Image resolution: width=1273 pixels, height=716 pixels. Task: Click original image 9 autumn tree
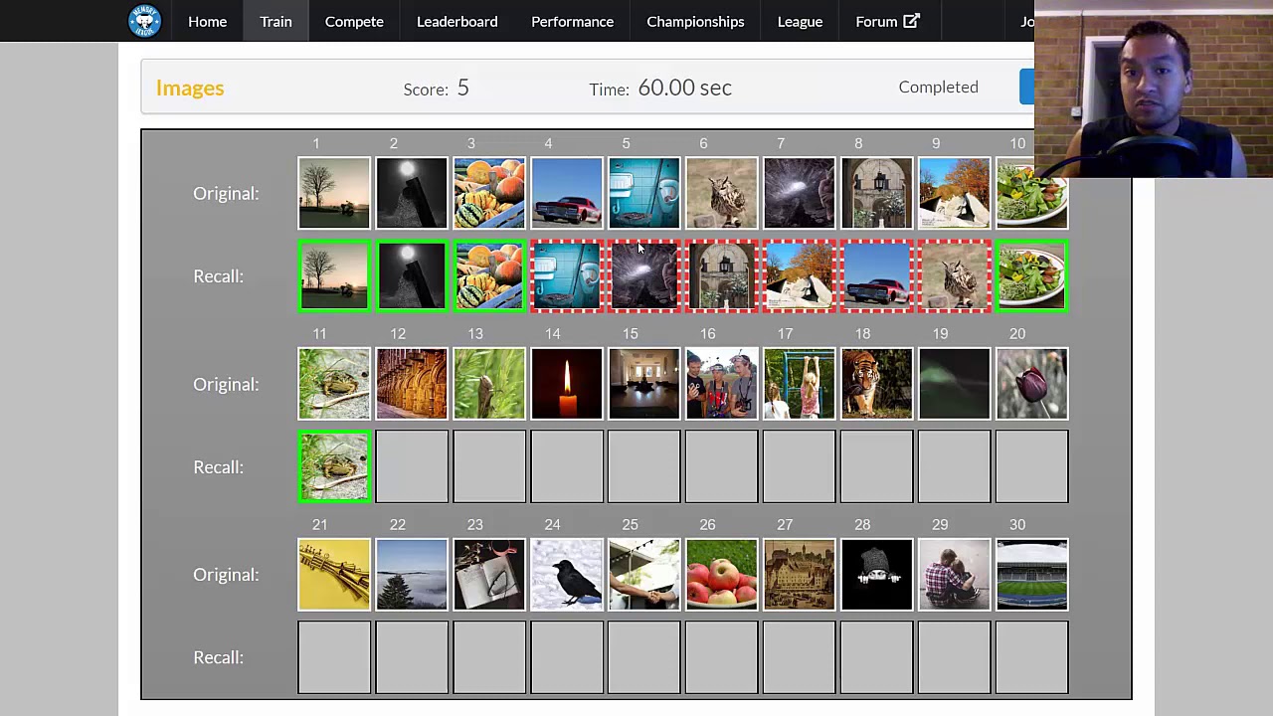coord(955,193)
